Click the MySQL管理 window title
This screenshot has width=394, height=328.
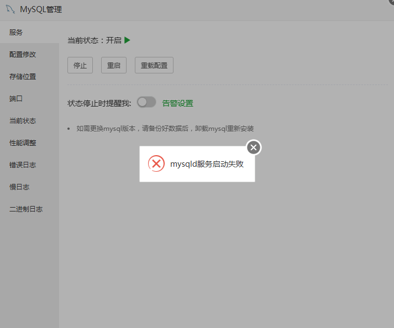tap(41, 9)
